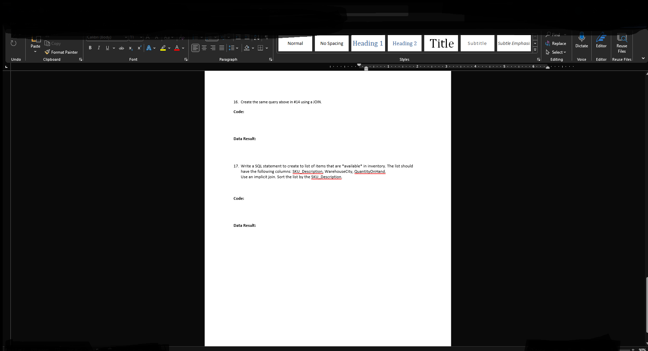The width and height of the screenshot is (648, 351).
Task: Apply superscript formatting
Action: 139,48
